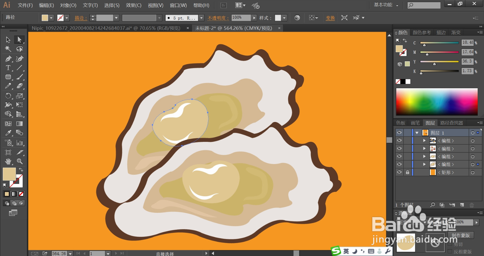Click the 描边 link in control bar
The width and height of the screenshot is (484, 256).
(81, 18)
